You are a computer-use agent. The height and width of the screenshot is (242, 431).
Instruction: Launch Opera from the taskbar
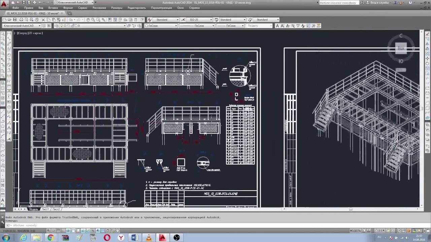pos(107,238)
